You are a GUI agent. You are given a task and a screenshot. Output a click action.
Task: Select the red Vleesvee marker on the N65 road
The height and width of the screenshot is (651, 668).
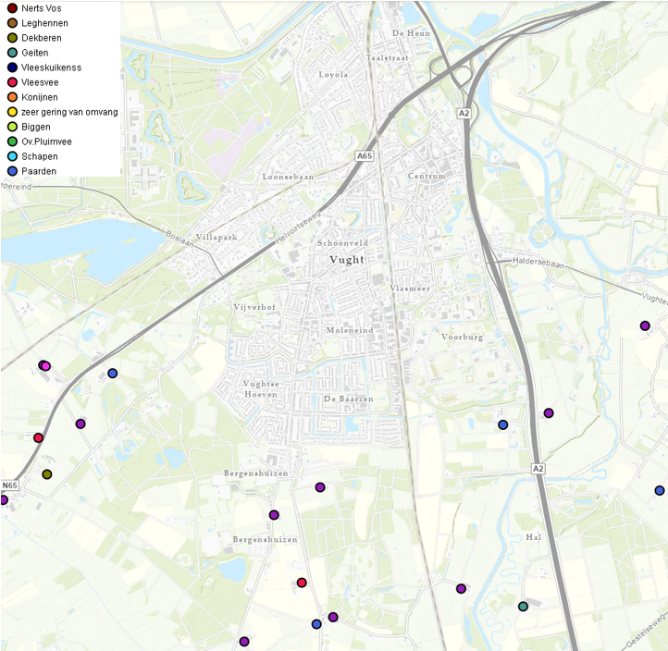(38, 437)
